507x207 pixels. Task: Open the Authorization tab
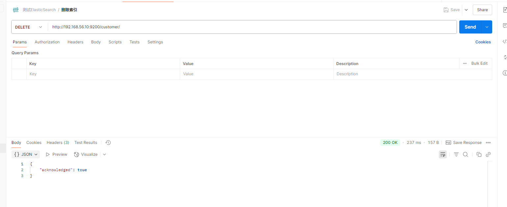[x=47, y=42]
